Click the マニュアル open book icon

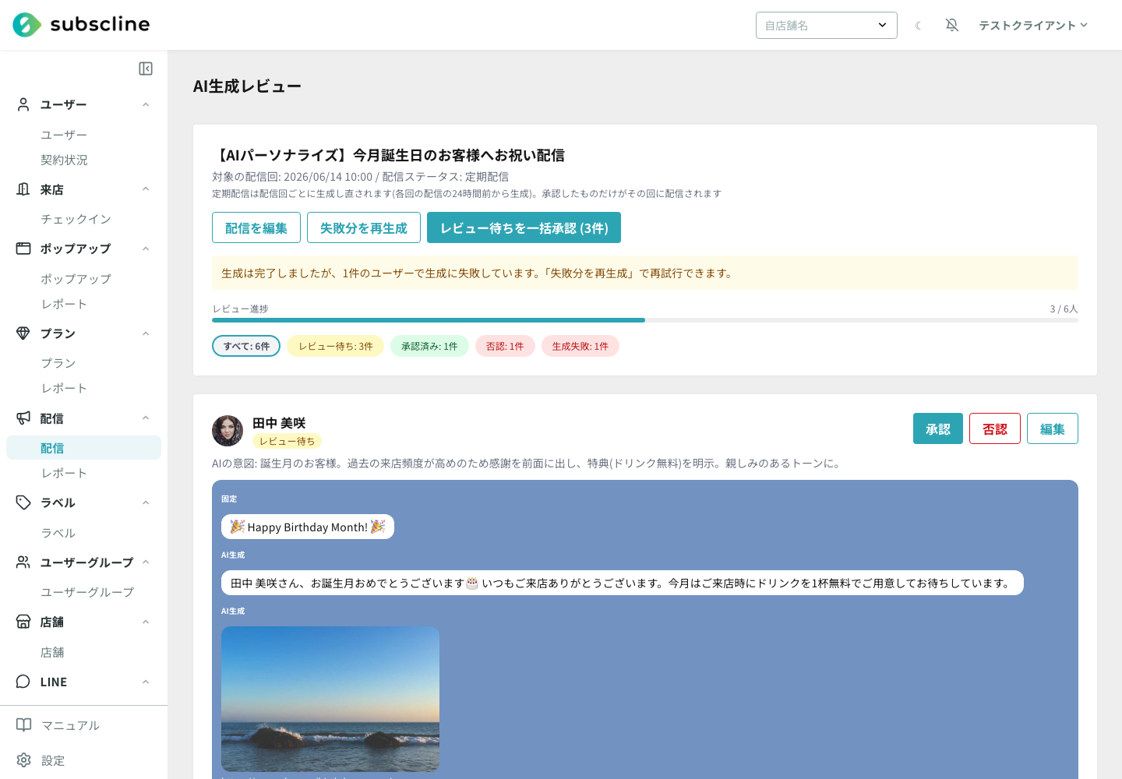pyautogui.click(x=24, y=725)
